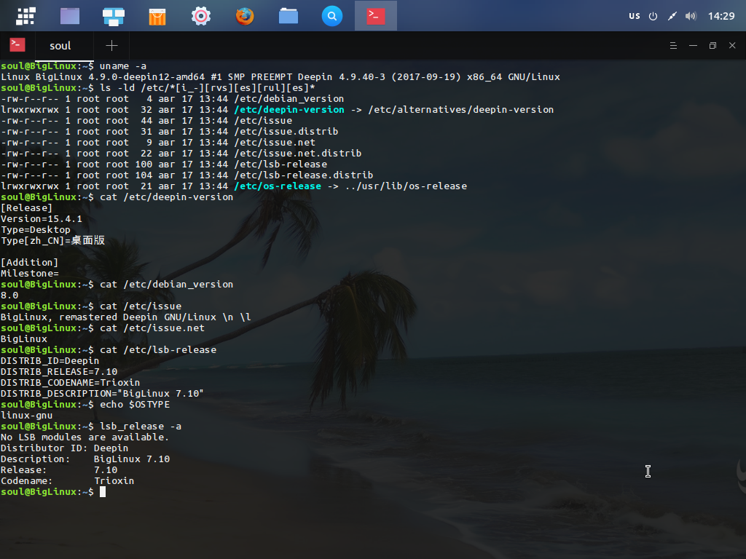This screenshot has height=559, width=746.
Task: Click the 'Type[zh_CN]=桌面版' line
Action: click(52, 240)
